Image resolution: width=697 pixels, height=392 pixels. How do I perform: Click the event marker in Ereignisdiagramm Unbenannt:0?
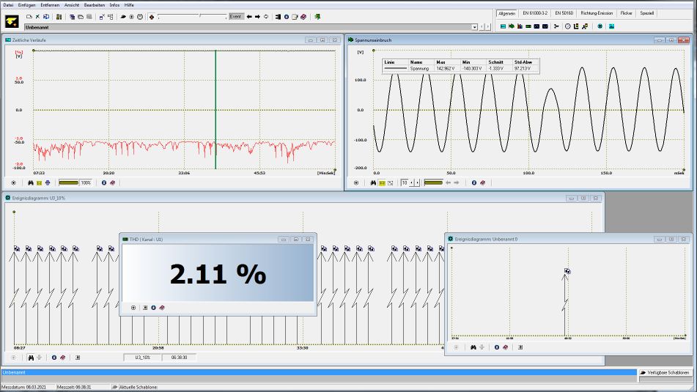point(567,272)
